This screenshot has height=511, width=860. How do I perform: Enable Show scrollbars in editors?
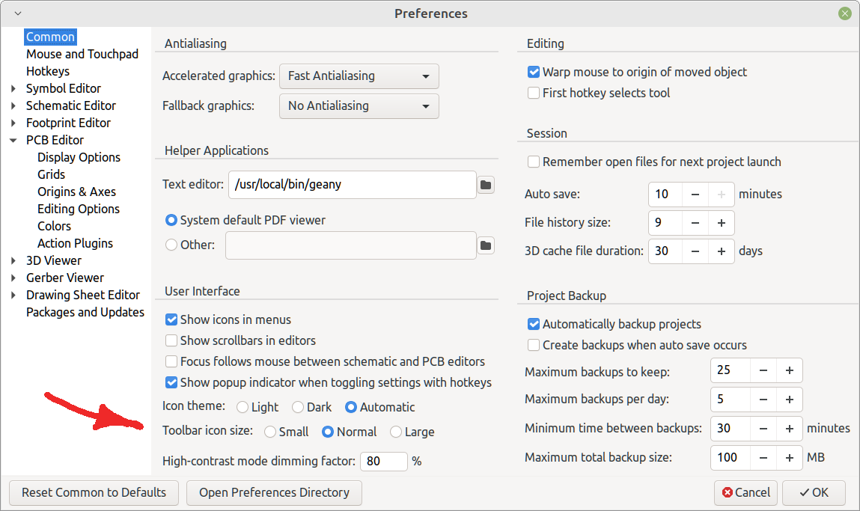[x=171, y=340]
